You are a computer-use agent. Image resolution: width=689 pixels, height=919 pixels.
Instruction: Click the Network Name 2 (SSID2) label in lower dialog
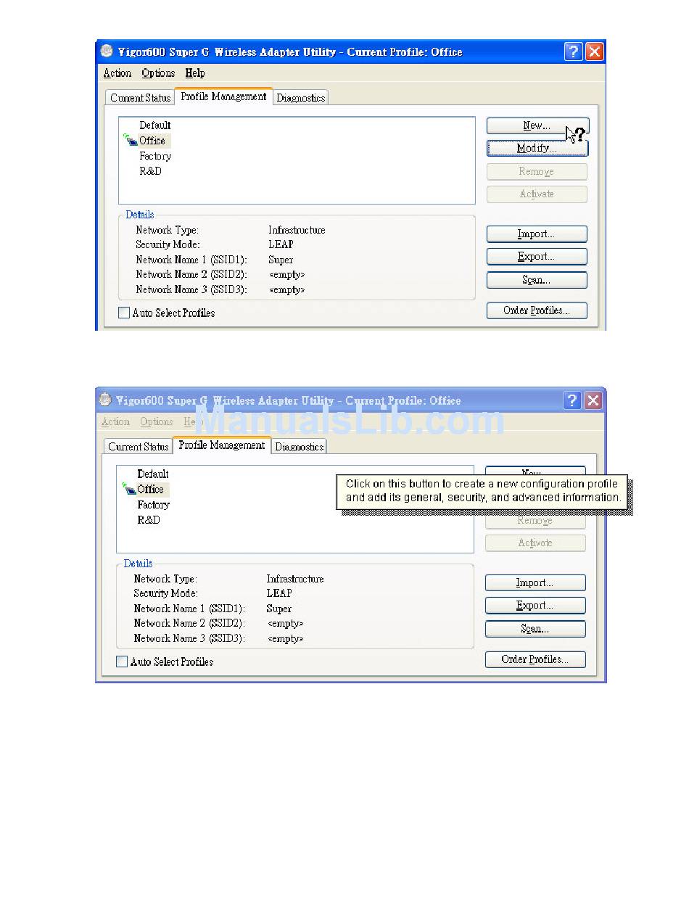[x=189, y=623]
